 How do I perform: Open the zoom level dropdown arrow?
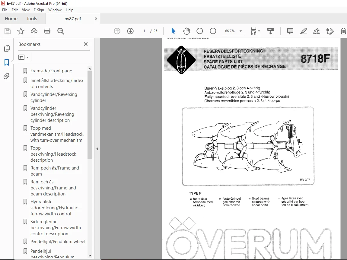240,31
